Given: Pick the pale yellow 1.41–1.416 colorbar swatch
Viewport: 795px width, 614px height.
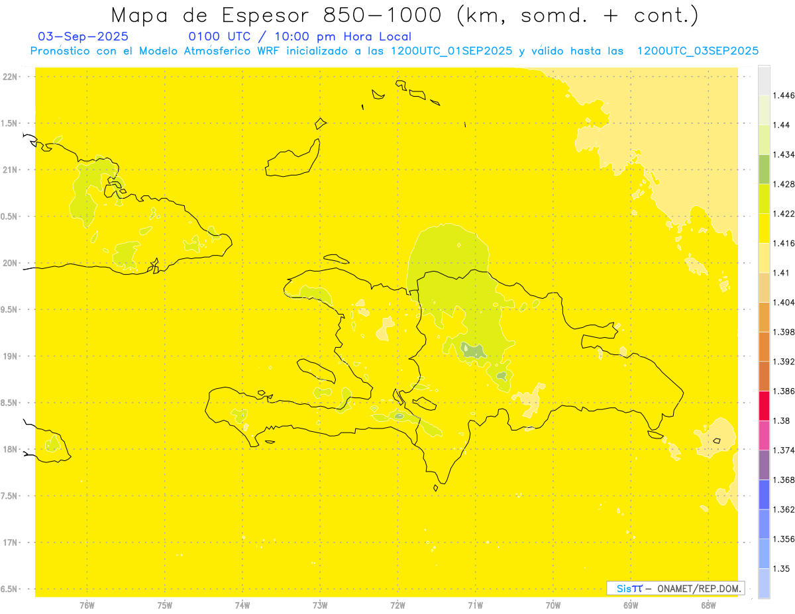Looking at the screenshot, I should pyautogui.click(x=764, y=258).
